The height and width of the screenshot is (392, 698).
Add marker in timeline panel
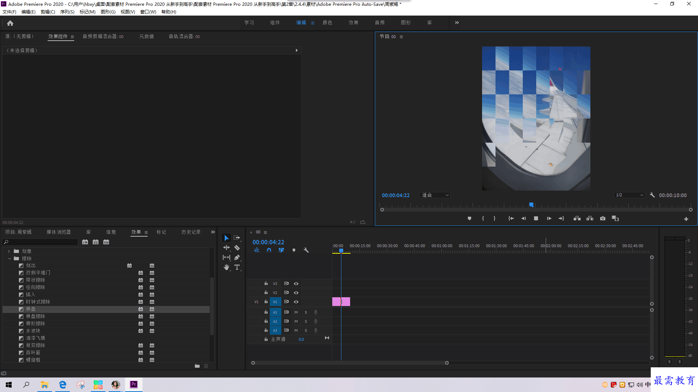tap(294, 250)
